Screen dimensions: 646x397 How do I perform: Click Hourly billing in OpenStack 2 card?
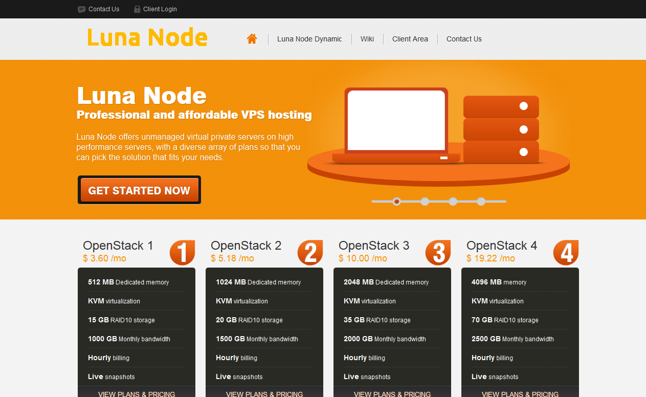pyautogui.click(x=236, y=358)
